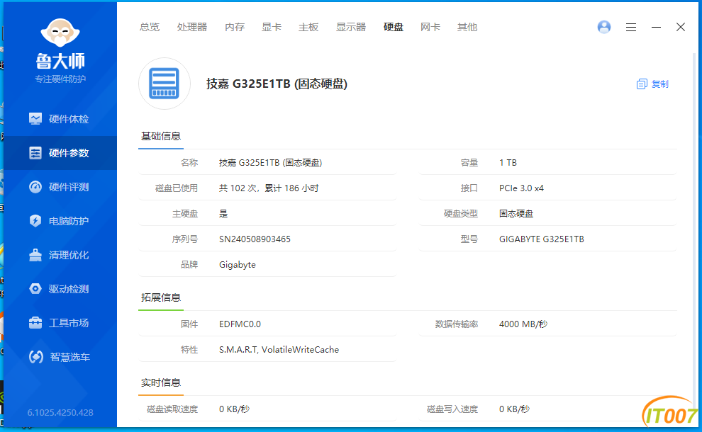Open 驱动检测 driver check

tap(60, 289)
